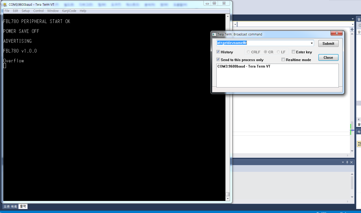The height and width of the screenshot is (213, 361).
Task: Open the Setup menu in Tera Term
Action: 26,11
